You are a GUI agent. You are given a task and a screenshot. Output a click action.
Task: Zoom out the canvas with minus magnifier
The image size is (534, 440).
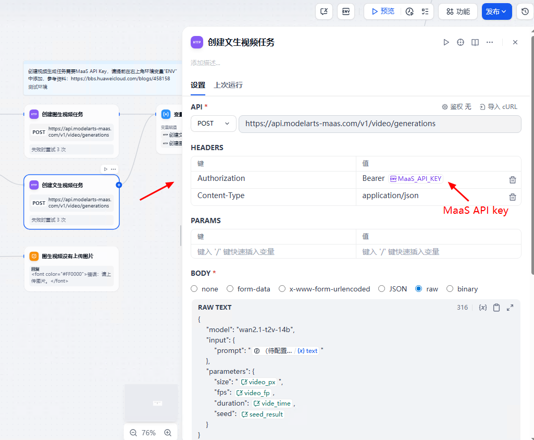133,433
